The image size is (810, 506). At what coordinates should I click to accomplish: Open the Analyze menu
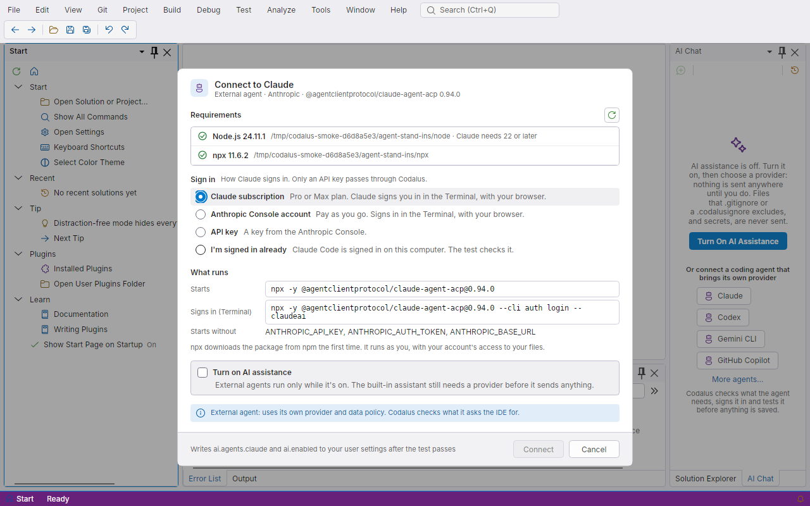coord(281,9)
